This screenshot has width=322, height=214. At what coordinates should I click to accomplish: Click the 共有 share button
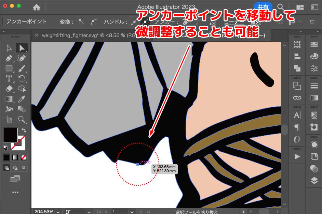point(263,7)
